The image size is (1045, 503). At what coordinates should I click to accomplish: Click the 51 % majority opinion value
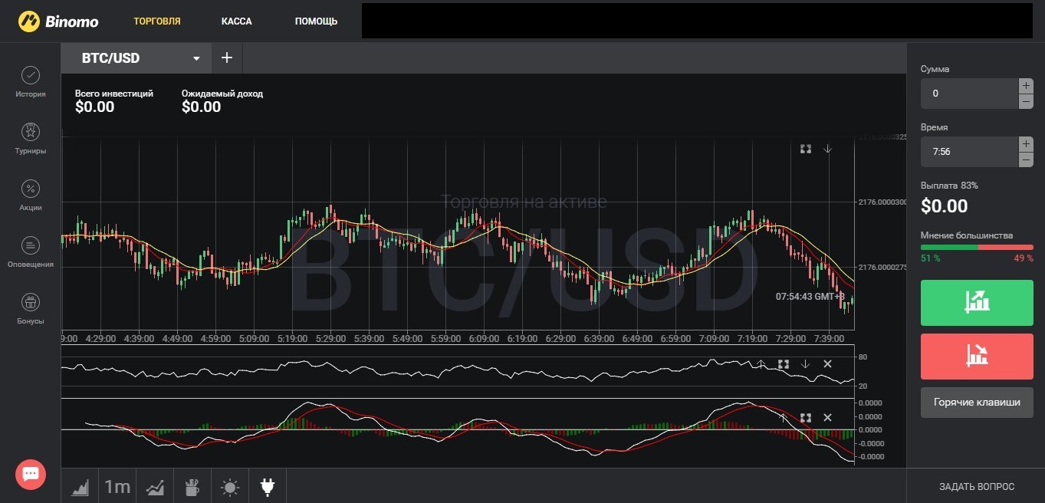[930, 258]
